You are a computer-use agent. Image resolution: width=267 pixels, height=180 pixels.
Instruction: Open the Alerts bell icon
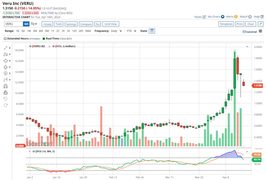236,16
